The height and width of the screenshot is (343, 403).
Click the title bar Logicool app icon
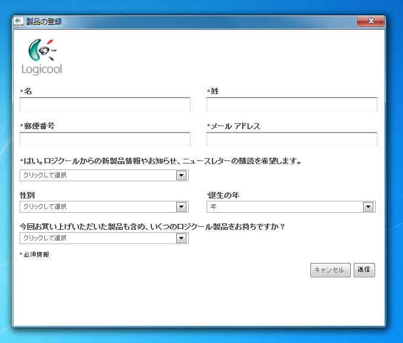[18, 22]
